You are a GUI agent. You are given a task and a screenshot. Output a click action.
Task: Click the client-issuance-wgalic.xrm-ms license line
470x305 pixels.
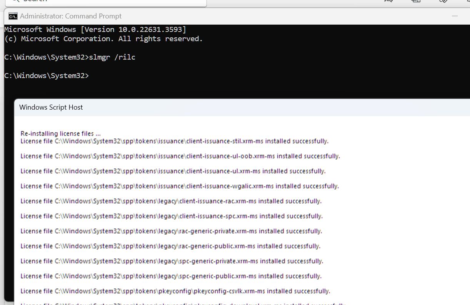tap(180, 186)
